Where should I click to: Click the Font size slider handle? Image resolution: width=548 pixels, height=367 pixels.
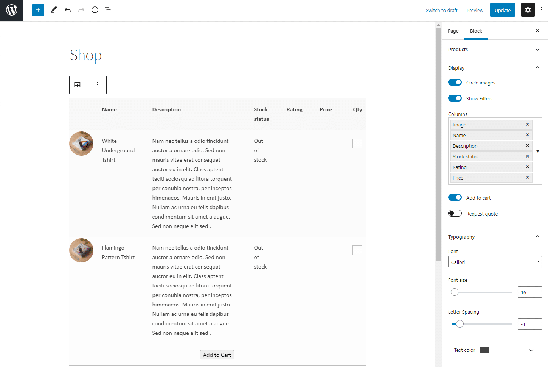tap(455, 292)
